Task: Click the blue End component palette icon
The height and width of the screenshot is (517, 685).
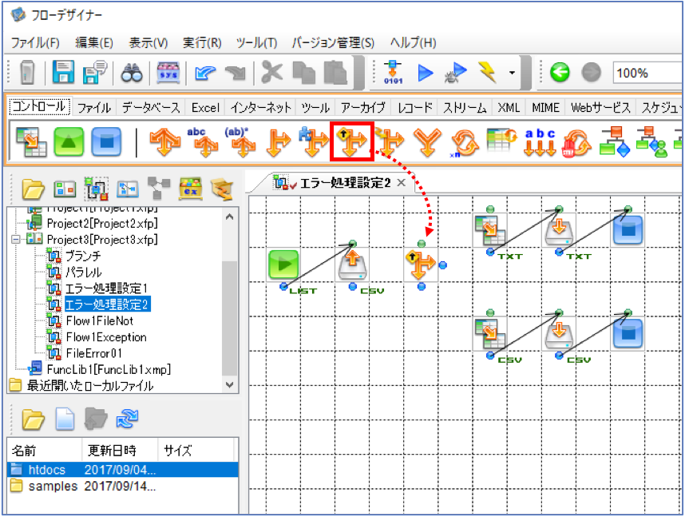Action: tap(106, 141)
